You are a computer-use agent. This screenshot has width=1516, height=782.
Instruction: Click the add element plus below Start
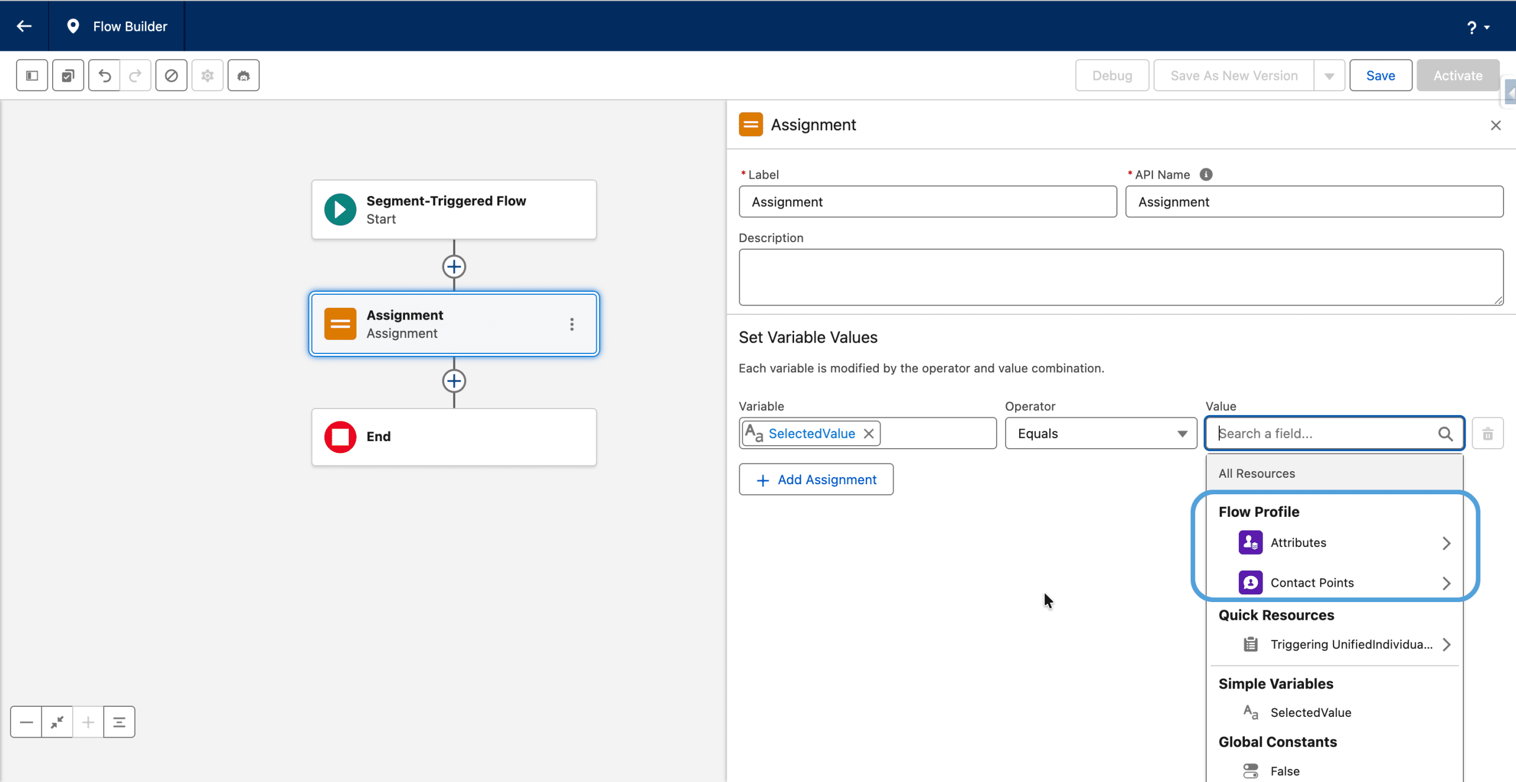[x=454, y=266]
